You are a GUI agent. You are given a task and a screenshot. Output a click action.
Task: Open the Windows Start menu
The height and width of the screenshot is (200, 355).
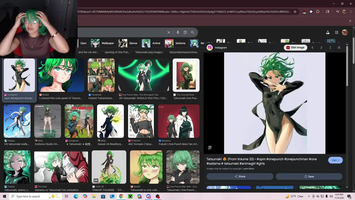[4, 196]
